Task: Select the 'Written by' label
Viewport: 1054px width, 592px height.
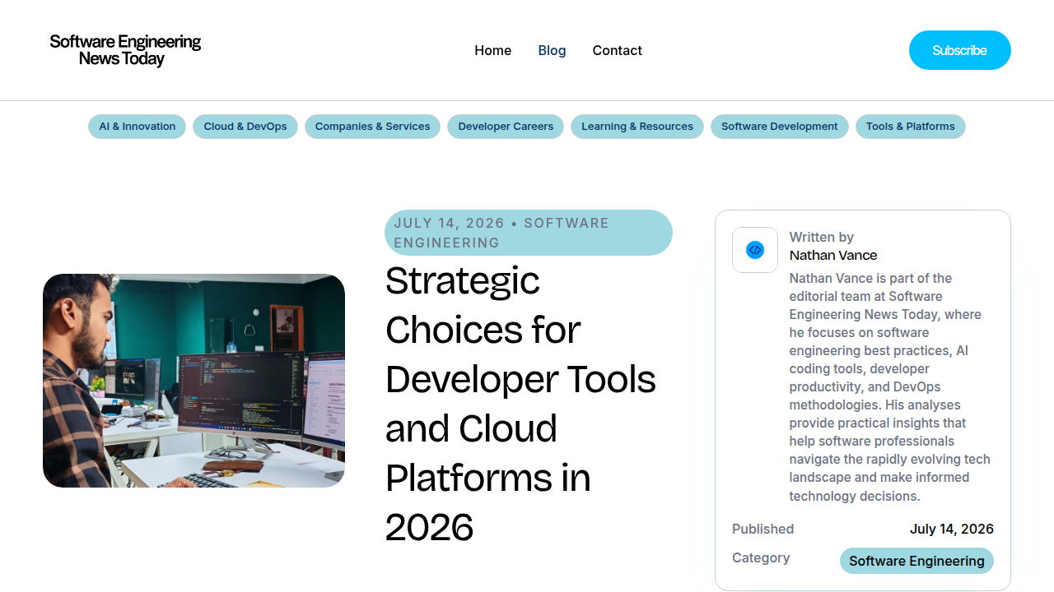Action: coord(822,237)
